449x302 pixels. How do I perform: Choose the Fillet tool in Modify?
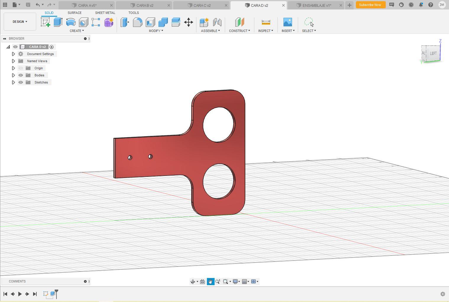point(137,22)
